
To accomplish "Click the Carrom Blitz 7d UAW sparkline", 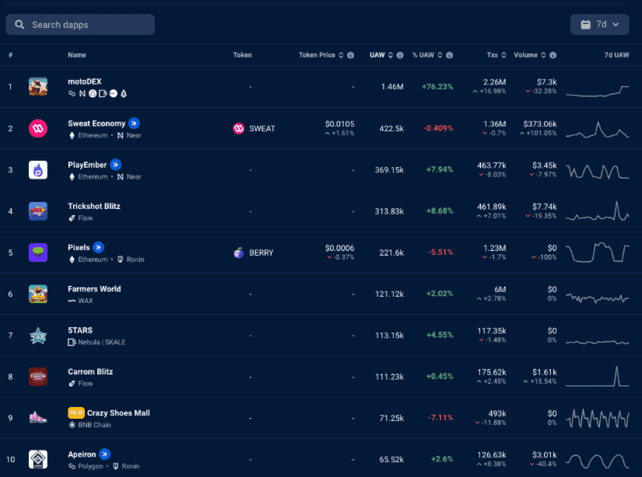I will (x=598, y=377).
